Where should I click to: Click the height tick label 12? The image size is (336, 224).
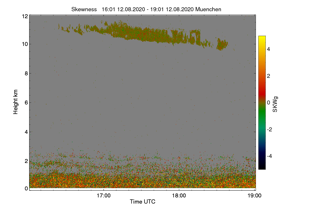click(x=25, y=16)
